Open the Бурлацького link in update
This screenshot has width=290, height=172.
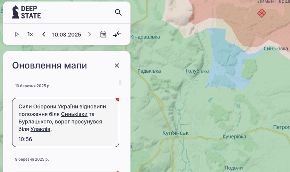(35, 122)
